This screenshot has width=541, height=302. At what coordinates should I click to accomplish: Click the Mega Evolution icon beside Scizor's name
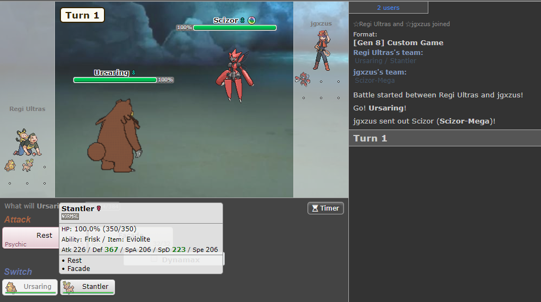(251, 20)
